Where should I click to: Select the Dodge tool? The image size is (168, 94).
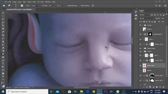tap(3, 57)
